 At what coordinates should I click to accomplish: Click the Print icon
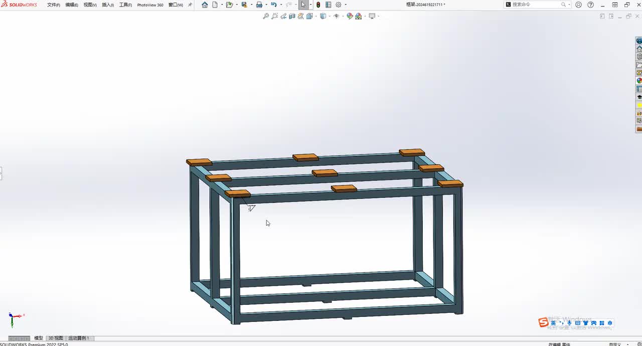click(x=259, y=5)
